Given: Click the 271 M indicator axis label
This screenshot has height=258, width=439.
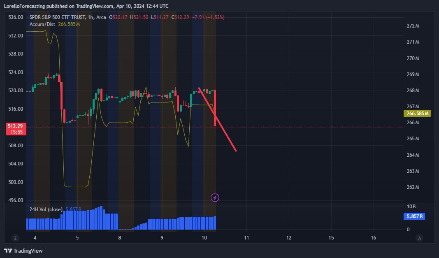Looking at the screenshot, I should 413,42.
